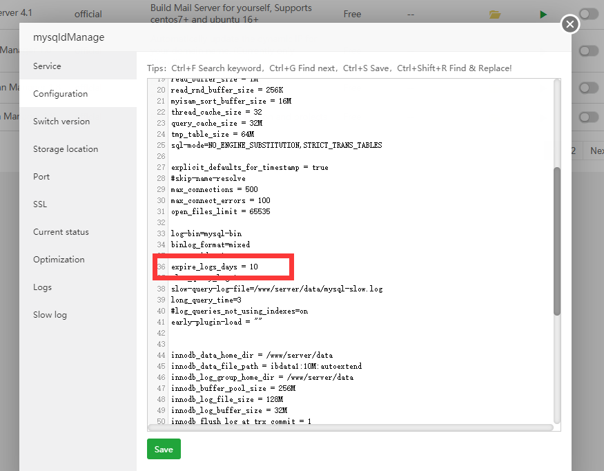Viewport: 604px width, 471px height.
Task: Go to Switch version
Action: 61,122
